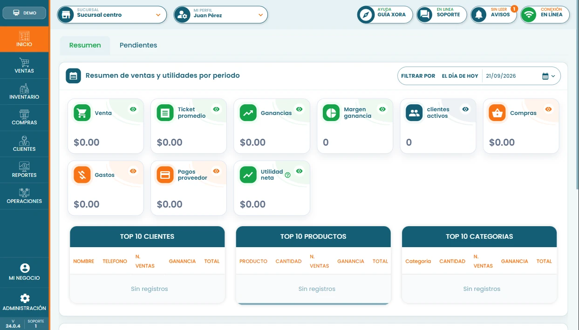Sort clients by NOMBRE column
Screen dimensions: 579x330
[84, 261]
